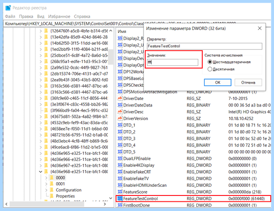Select the DriverVersion string value icon
Screen dimensions: 274x211
point(120,118)
